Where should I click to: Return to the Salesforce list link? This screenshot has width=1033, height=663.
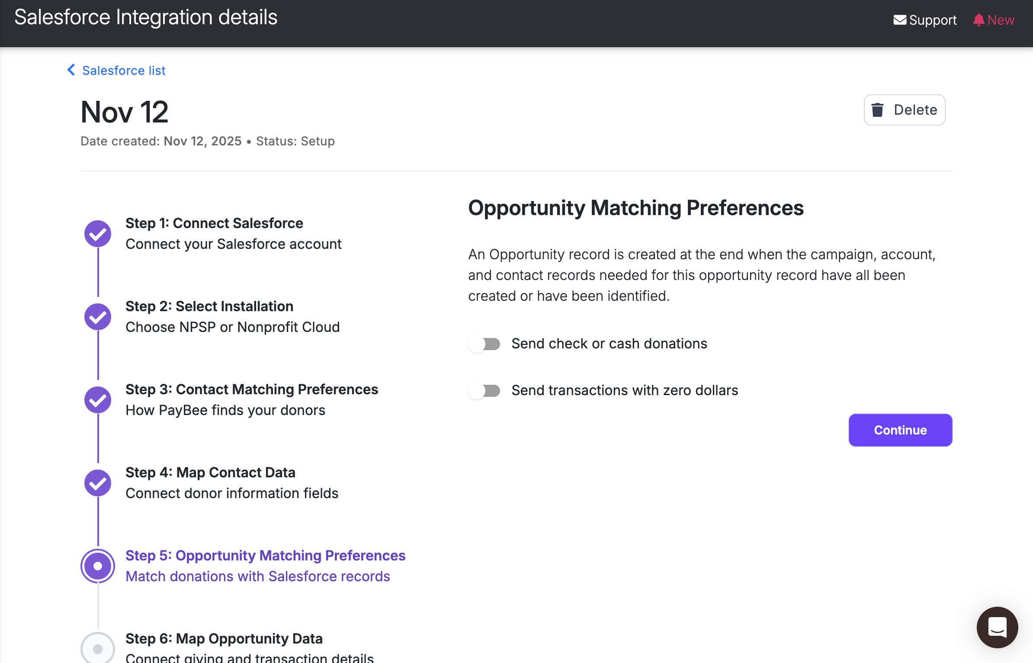coord(124,71)
